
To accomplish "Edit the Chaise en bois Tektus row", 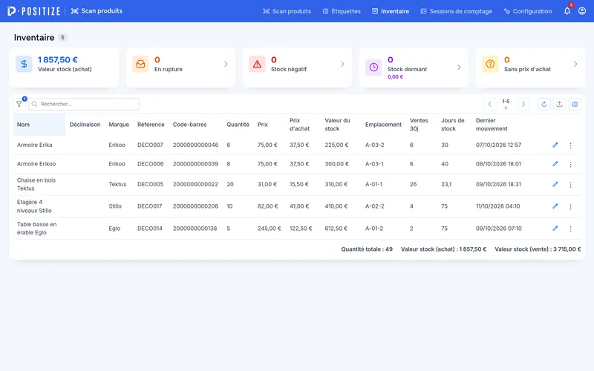I will pyautogui.click(x=555, y=184).
